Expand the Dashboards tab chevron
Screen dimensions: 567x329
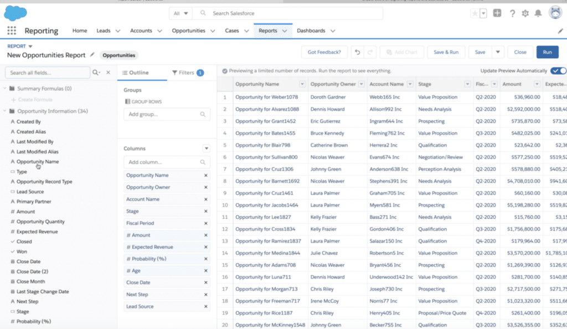333,31
